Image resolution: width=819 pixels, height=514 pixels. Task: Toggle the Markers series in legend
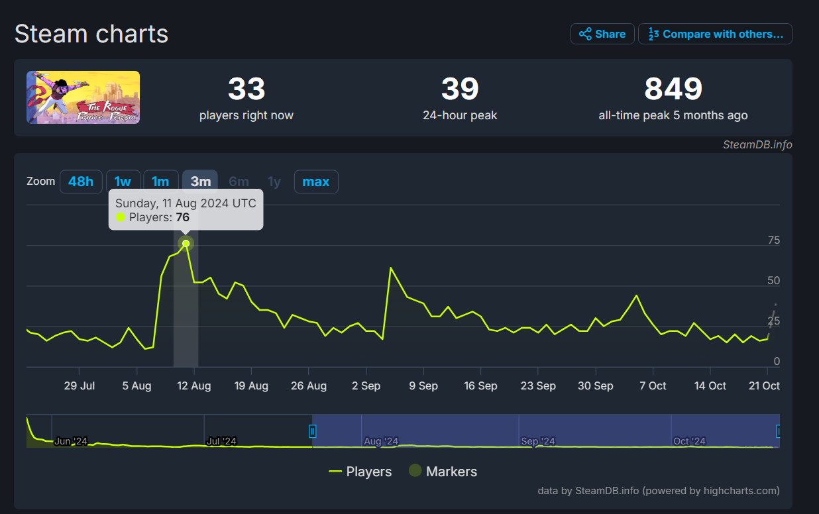[x=443, y=472]
